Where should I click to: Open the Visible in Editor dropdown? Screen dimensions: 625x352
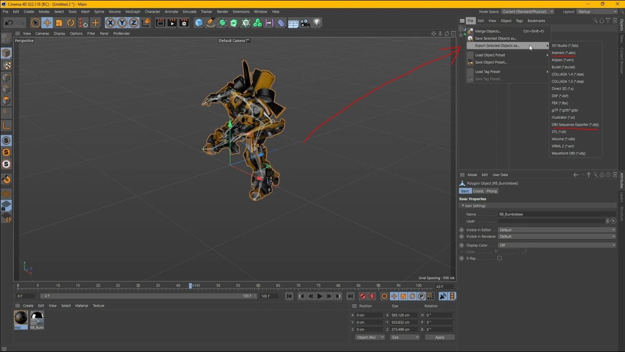click(557, 230)
